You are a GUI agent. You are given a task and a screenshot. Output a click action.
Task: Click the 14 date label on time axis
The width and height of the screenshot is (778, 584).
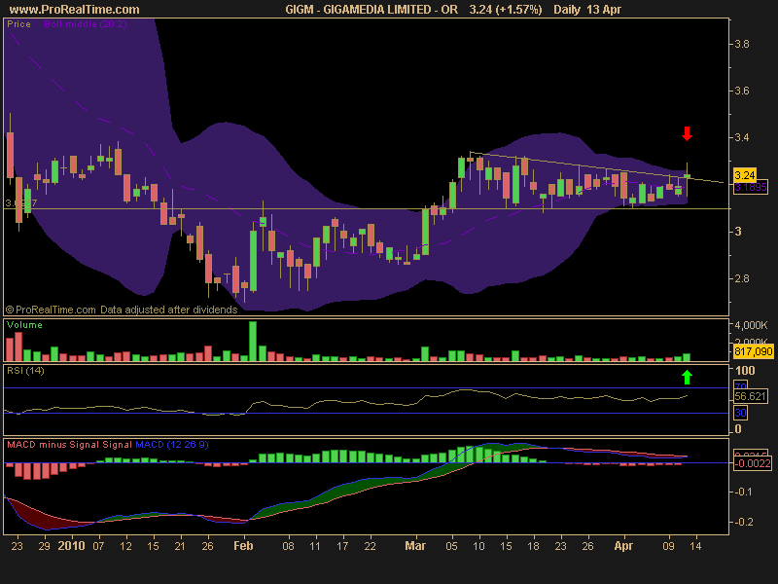click(695, 546)
